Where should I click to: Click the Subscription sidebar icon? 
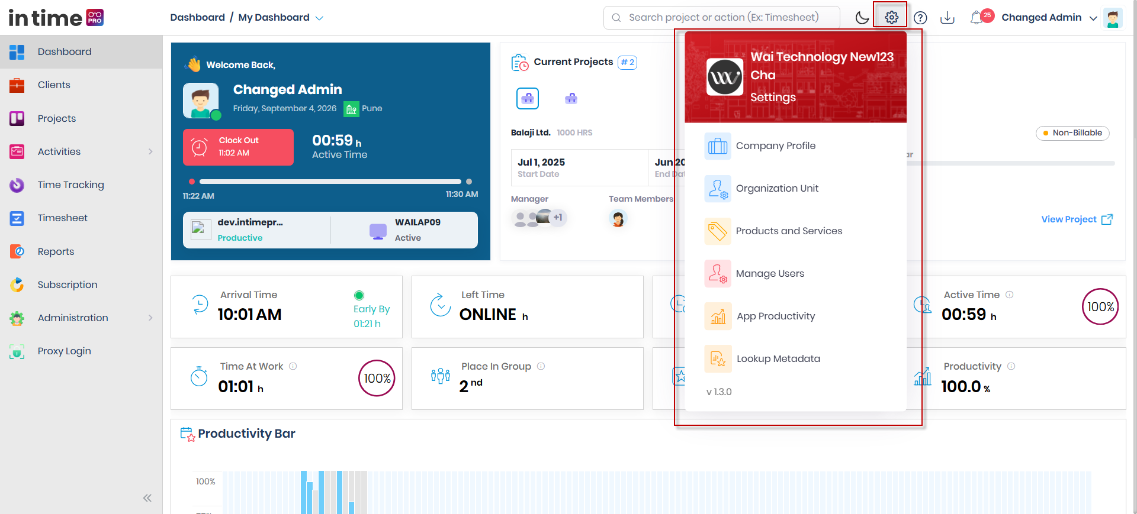(x=17, y=285)
